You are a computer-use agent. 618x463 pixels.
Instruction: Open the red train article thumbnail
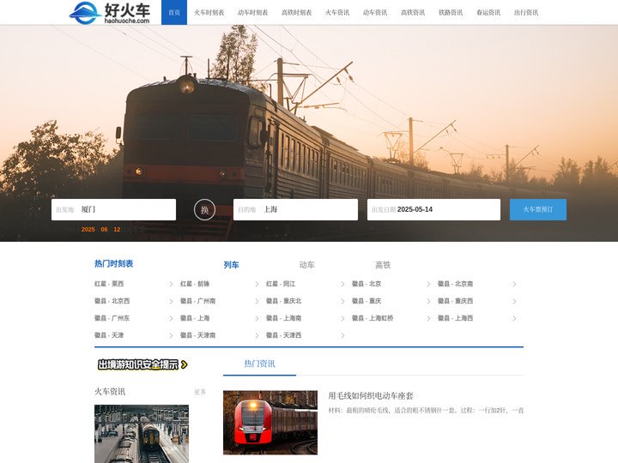270,423
